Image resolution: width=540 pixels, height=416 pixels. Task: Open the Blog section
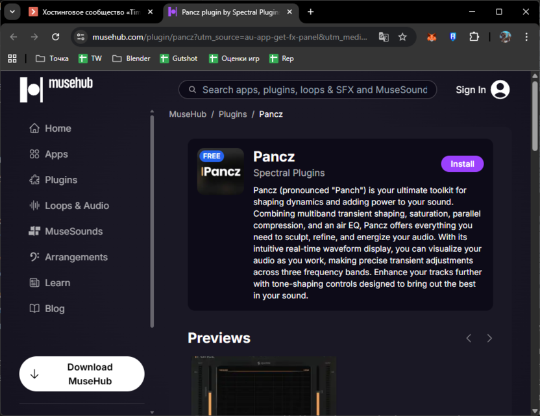pyautogui.click(x=47, y=308)
